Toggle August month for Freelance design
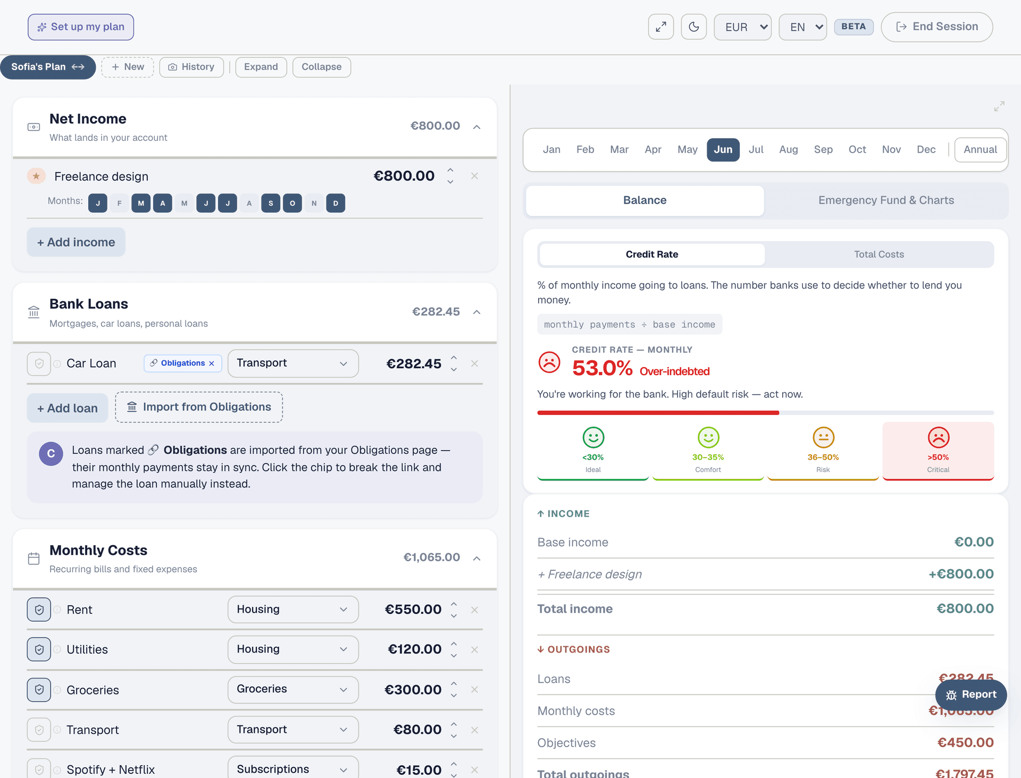 click(x=249, y=203)
